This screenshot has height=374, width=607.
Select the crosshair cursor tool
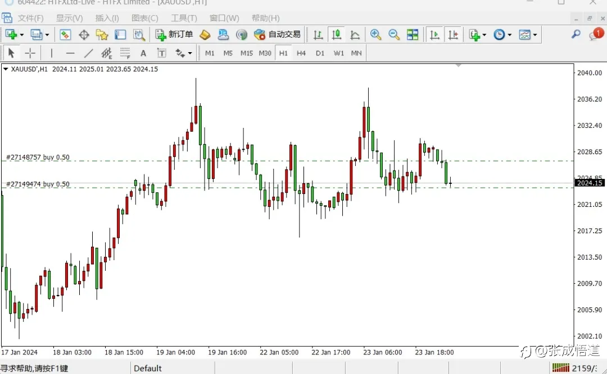(30, 53)
